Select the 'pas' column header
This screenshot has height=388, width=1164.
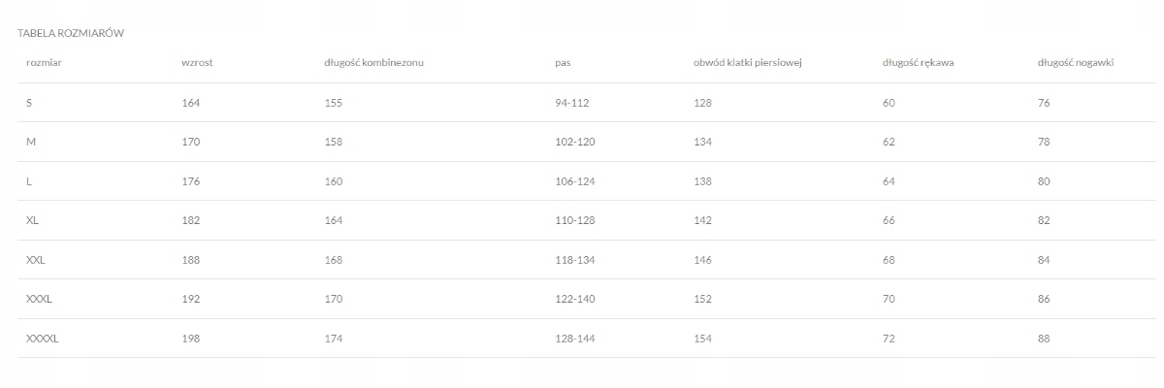[563, 63]
